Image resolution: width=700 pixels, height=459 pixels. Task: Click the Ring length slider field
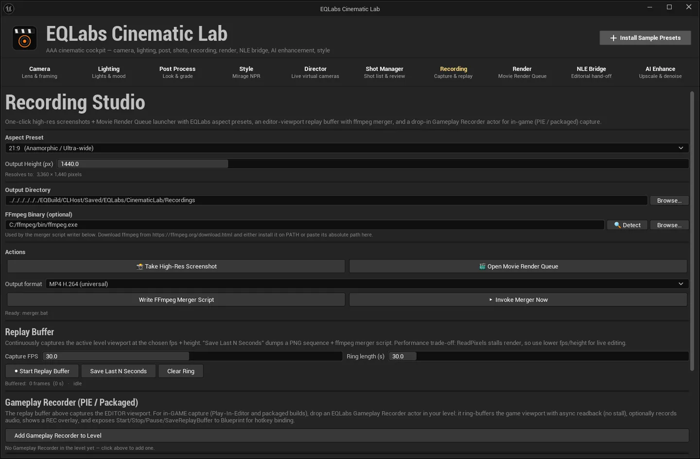[539, 356]
